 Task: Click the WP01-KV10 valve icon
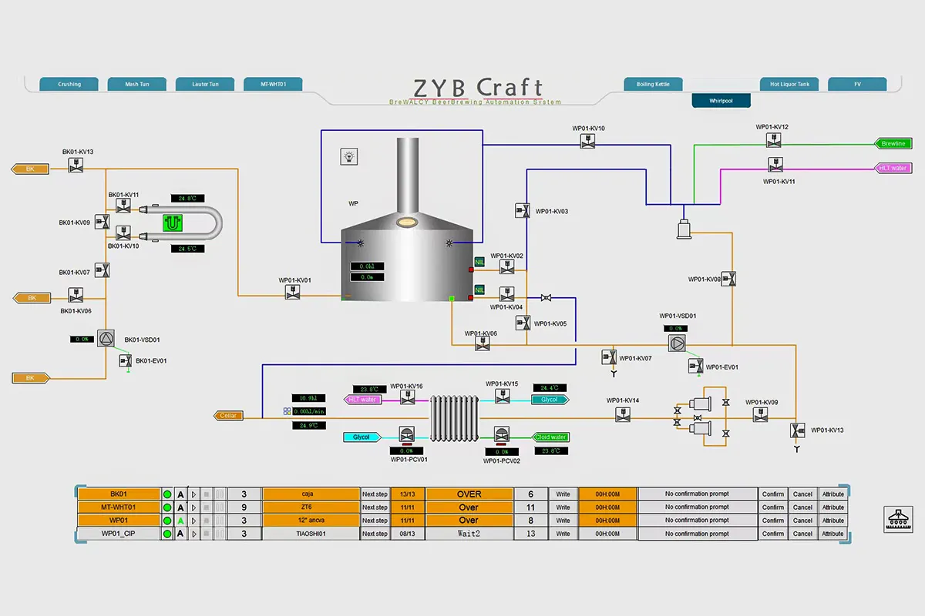587,141
